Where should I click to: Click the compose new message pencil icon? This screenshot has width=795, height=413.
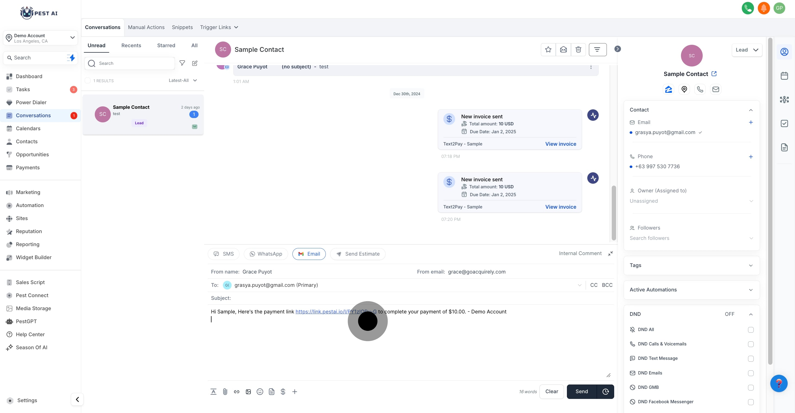coord(195,63)
